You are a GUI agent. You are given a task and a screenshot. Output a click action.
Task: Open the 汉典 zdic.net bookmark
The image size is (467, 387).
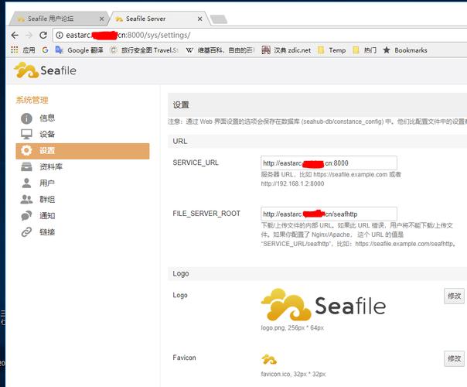(x=286, y=50)
